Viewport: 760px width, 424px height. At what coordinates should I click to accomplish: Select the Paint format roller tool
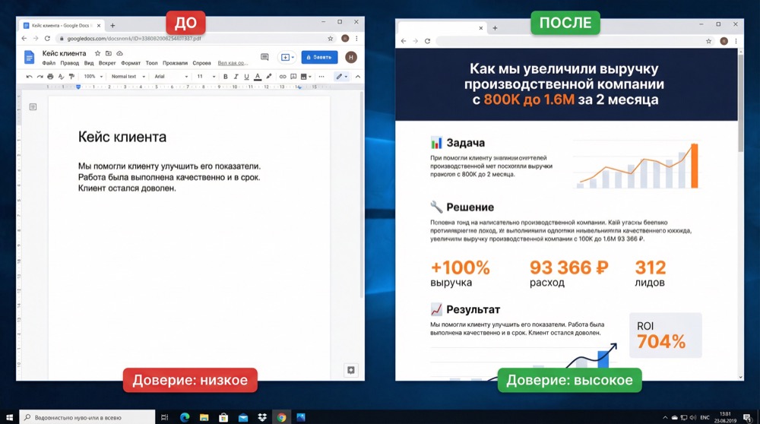71,77
